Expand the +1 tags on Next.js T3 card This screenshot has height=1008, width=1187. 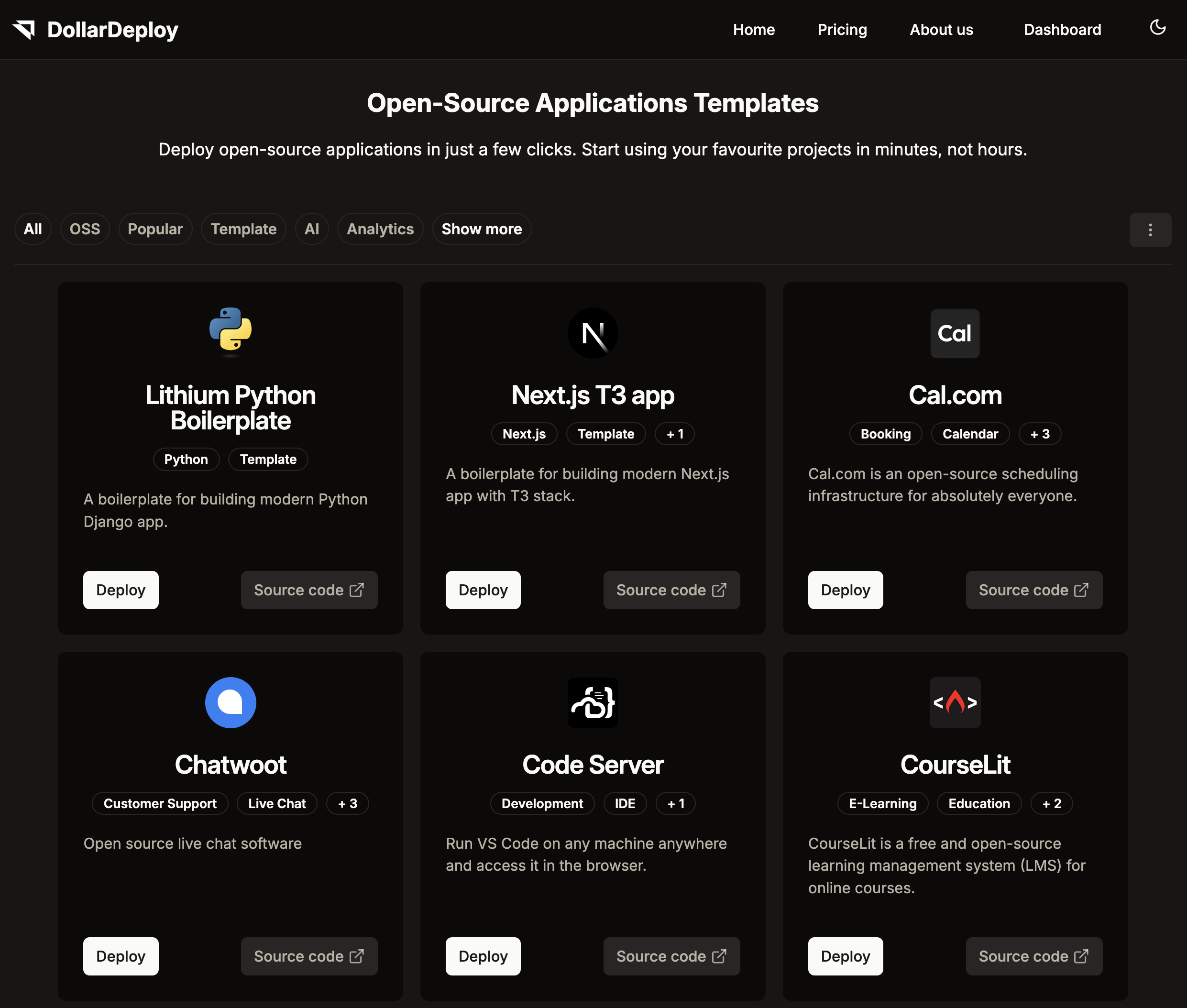tap(675, 434)
